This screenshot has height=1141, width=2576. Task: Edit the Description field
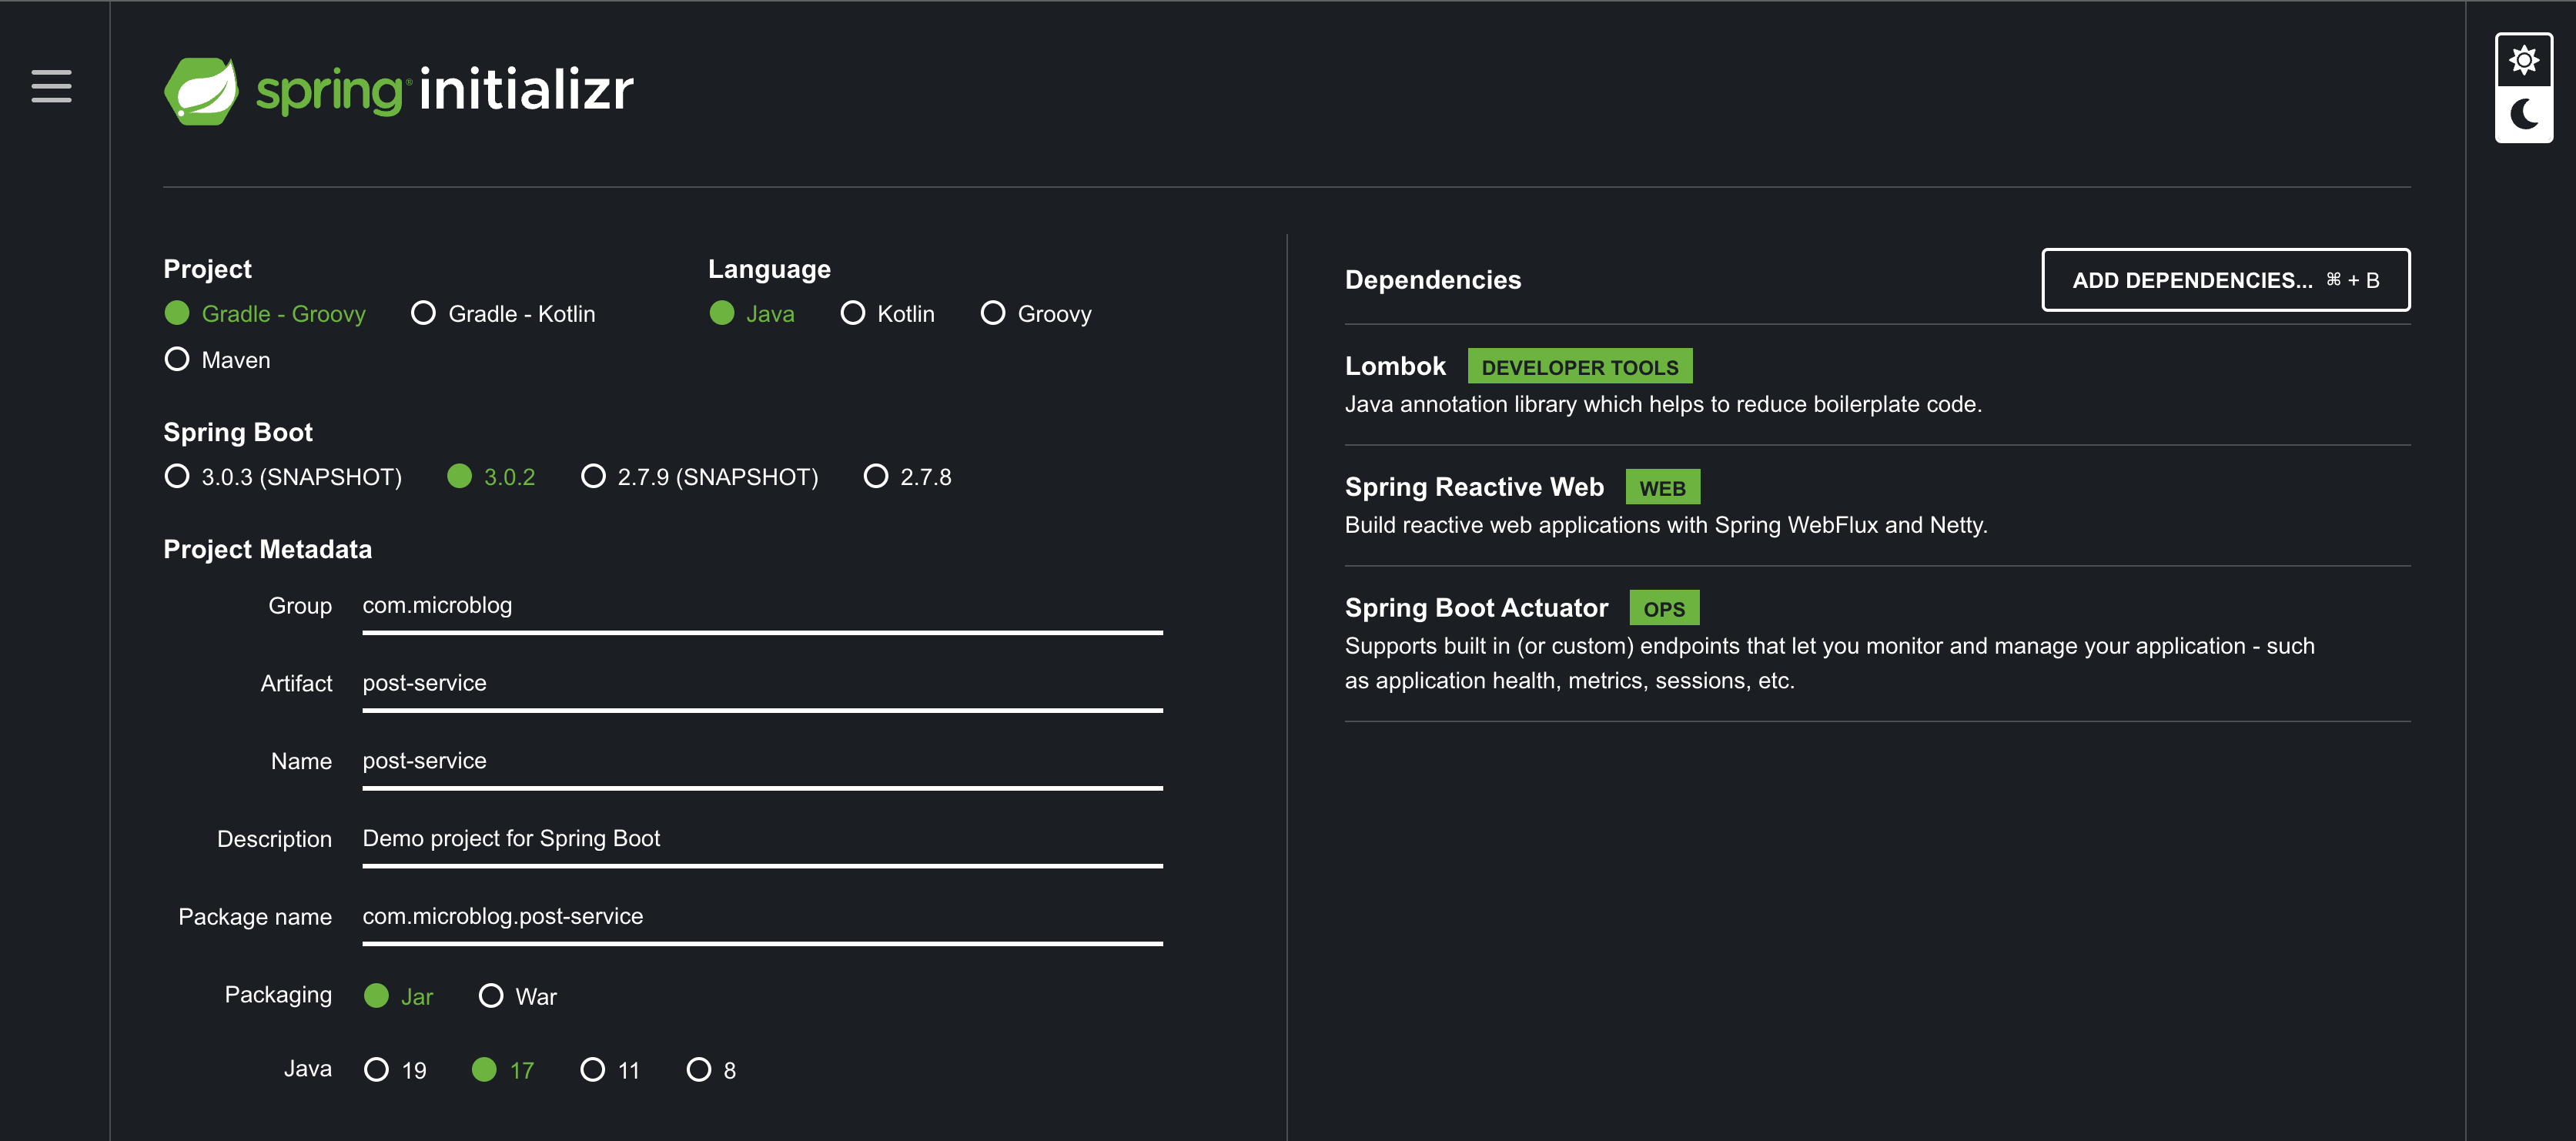pos(761,839)
